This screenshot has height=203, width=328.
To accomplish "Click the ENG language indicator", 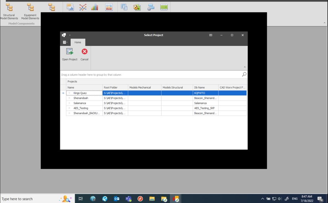I will [295, 199].
